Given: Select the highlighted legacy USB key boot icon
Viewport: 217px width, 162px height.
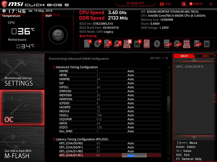Looking at the screenshot, I should [x=187, y=44].
